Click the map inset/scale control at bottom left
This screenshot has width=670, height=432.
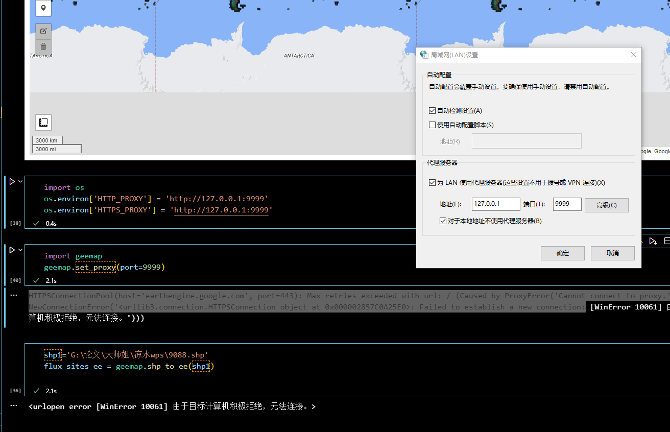click(x=43, y=122)
